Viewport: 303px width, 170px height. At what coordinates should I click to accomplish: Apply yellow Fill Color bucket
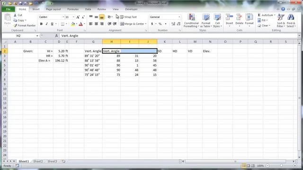[73, 24]
